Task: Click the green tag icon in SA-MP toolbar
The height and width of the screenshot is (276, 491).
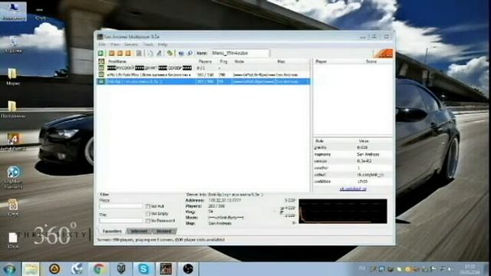Action: pyautogui.click(x=170, y=53)
